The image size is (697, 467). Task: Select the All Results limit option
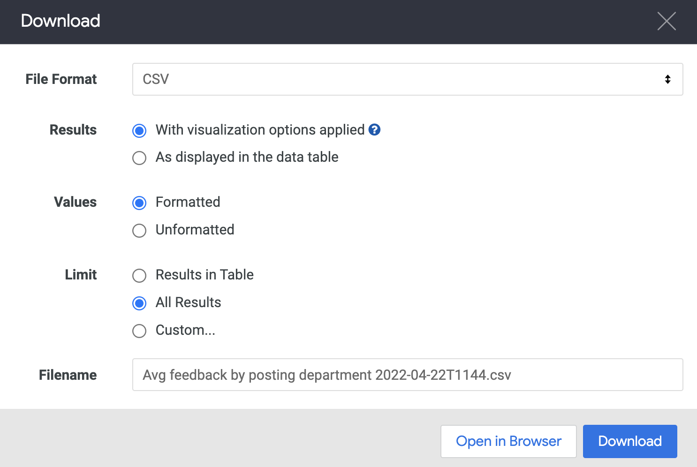[139, 303]
